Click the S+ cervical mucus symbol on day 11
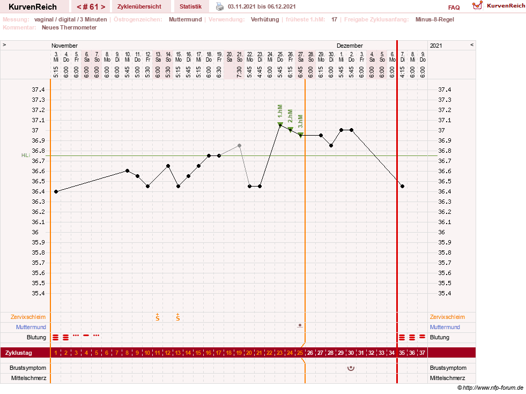Viewport: 526px width, 394px height. coord(158,317)
